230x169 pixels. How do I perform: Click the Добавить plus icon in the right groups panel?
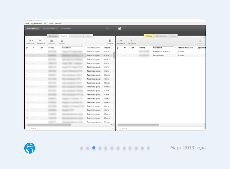[121, 41]
